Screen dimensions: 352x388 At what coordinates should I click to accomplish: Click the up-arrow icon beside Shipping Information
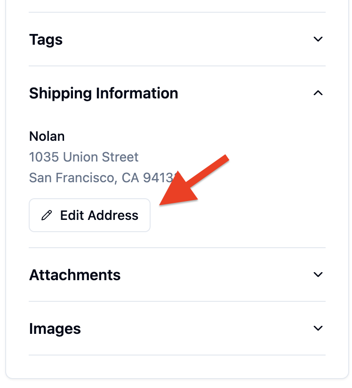318,93
